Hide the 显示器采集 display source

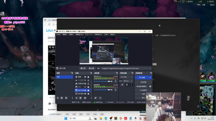[x=85, y=94]
